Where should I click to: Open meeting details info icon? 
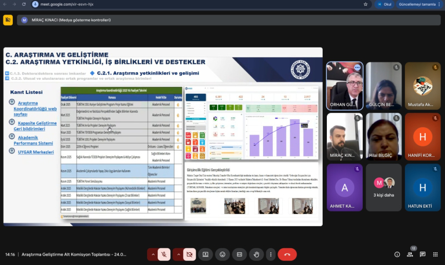point(397,254)
